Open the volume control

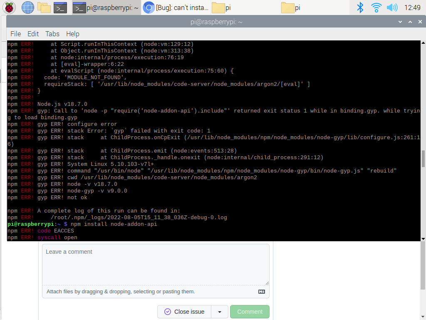click(392, 7)
